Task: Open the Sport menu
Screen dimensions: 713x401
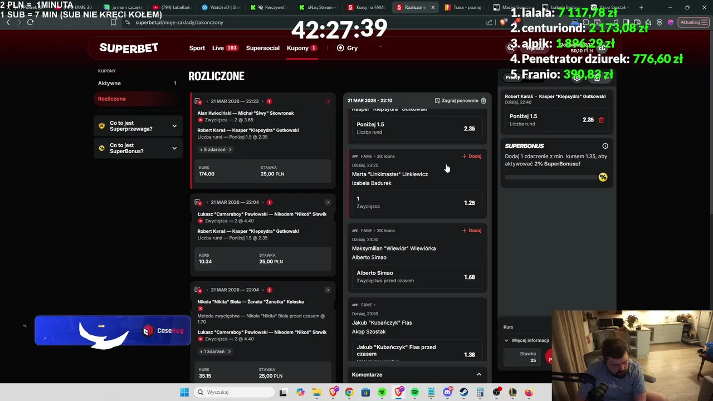Action: [x=197, y=48]
